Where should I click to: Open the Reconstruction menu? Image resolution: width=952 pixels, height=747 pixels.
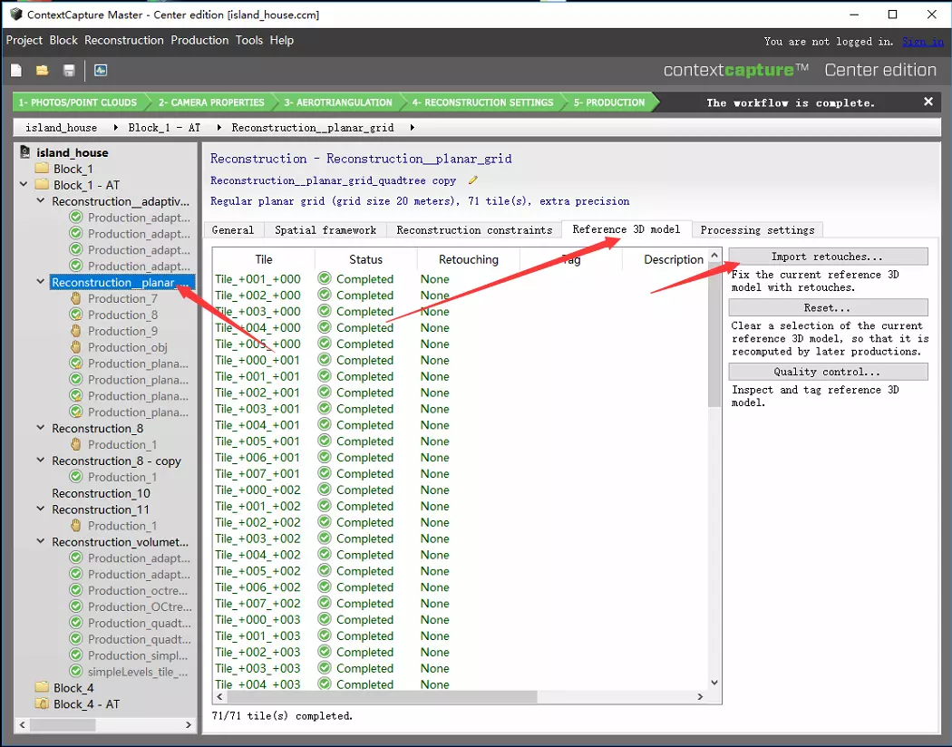coord(124,40)
